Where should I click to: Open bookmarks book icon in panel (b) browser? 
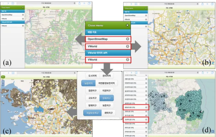(136, 4)
